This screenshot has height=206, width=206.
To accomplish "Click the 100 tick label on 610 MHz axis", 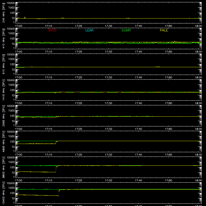I will 12,64.
